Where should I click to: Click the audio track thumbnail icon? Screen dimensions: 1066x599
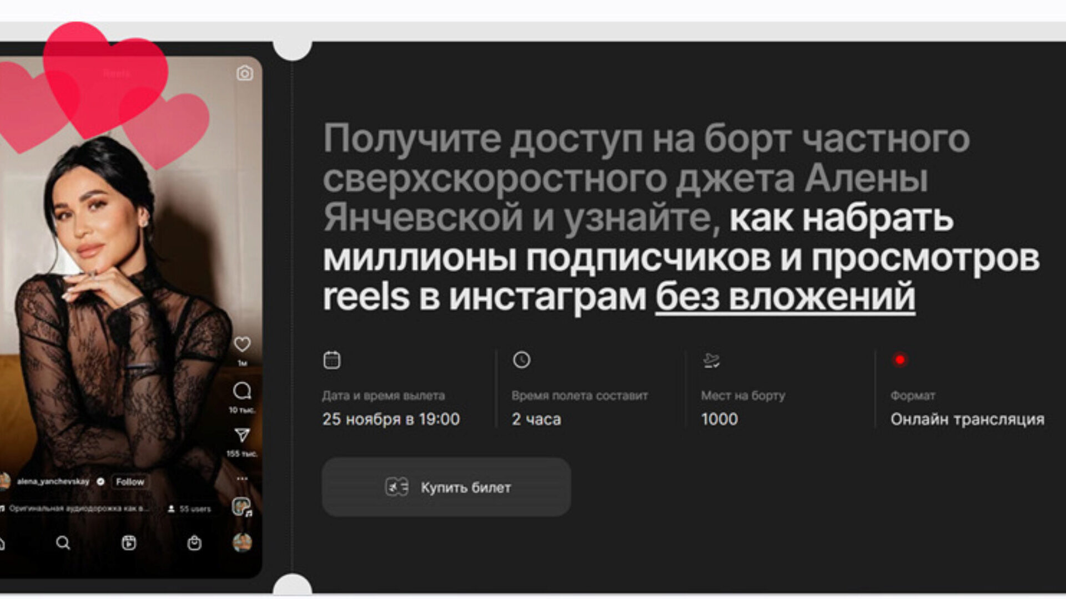pos(242,507)
